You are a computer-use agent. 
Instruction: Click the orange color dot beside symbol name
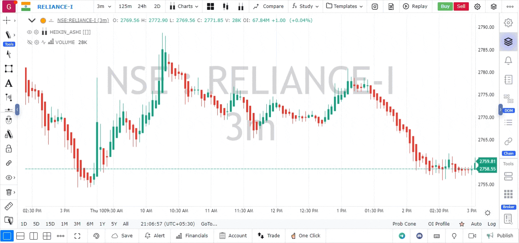(43, 21)
